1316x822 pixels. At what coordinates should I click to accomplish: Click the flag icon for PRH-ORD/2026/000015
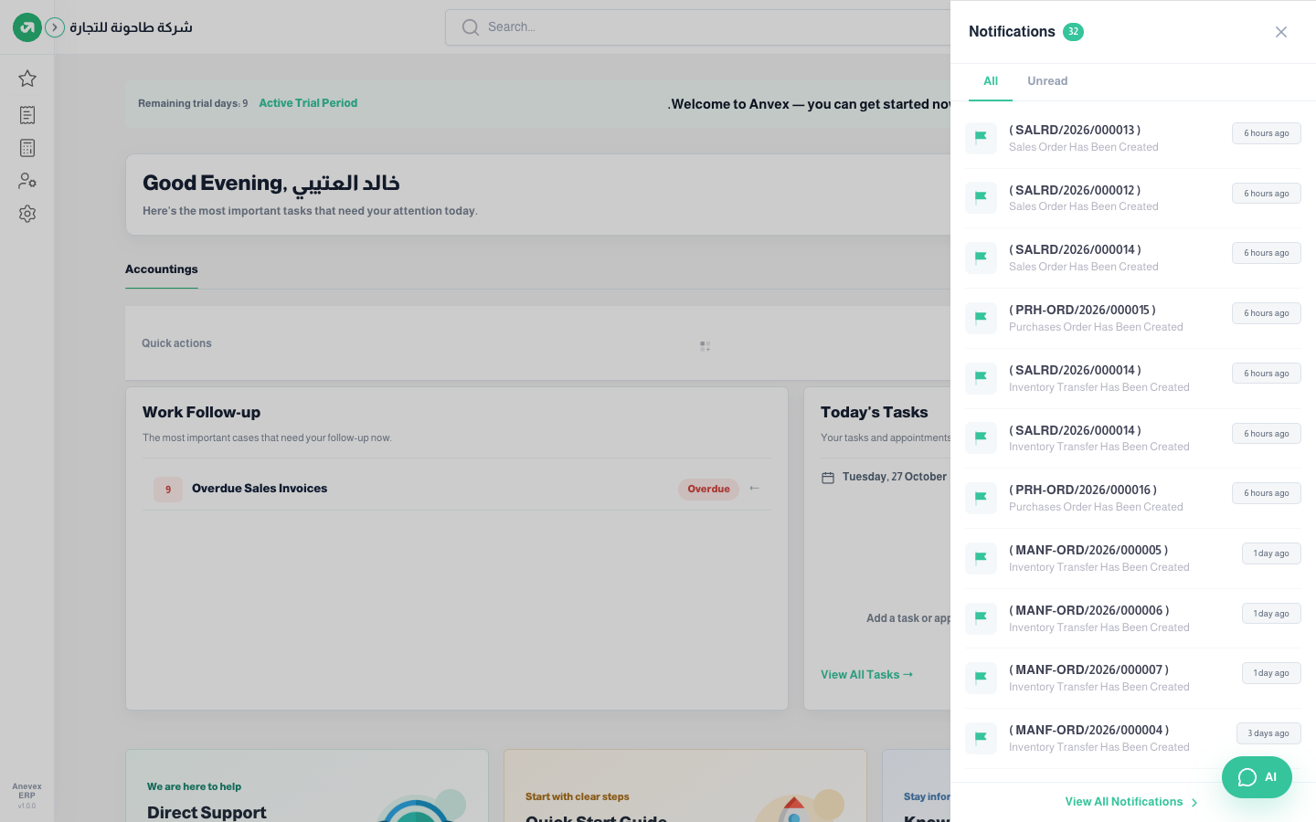[x=981, y=318]
